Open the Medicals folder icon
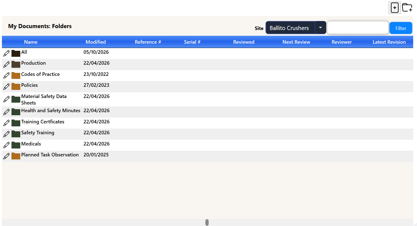This screenshot has width=417, height=226. coord(16,145)
